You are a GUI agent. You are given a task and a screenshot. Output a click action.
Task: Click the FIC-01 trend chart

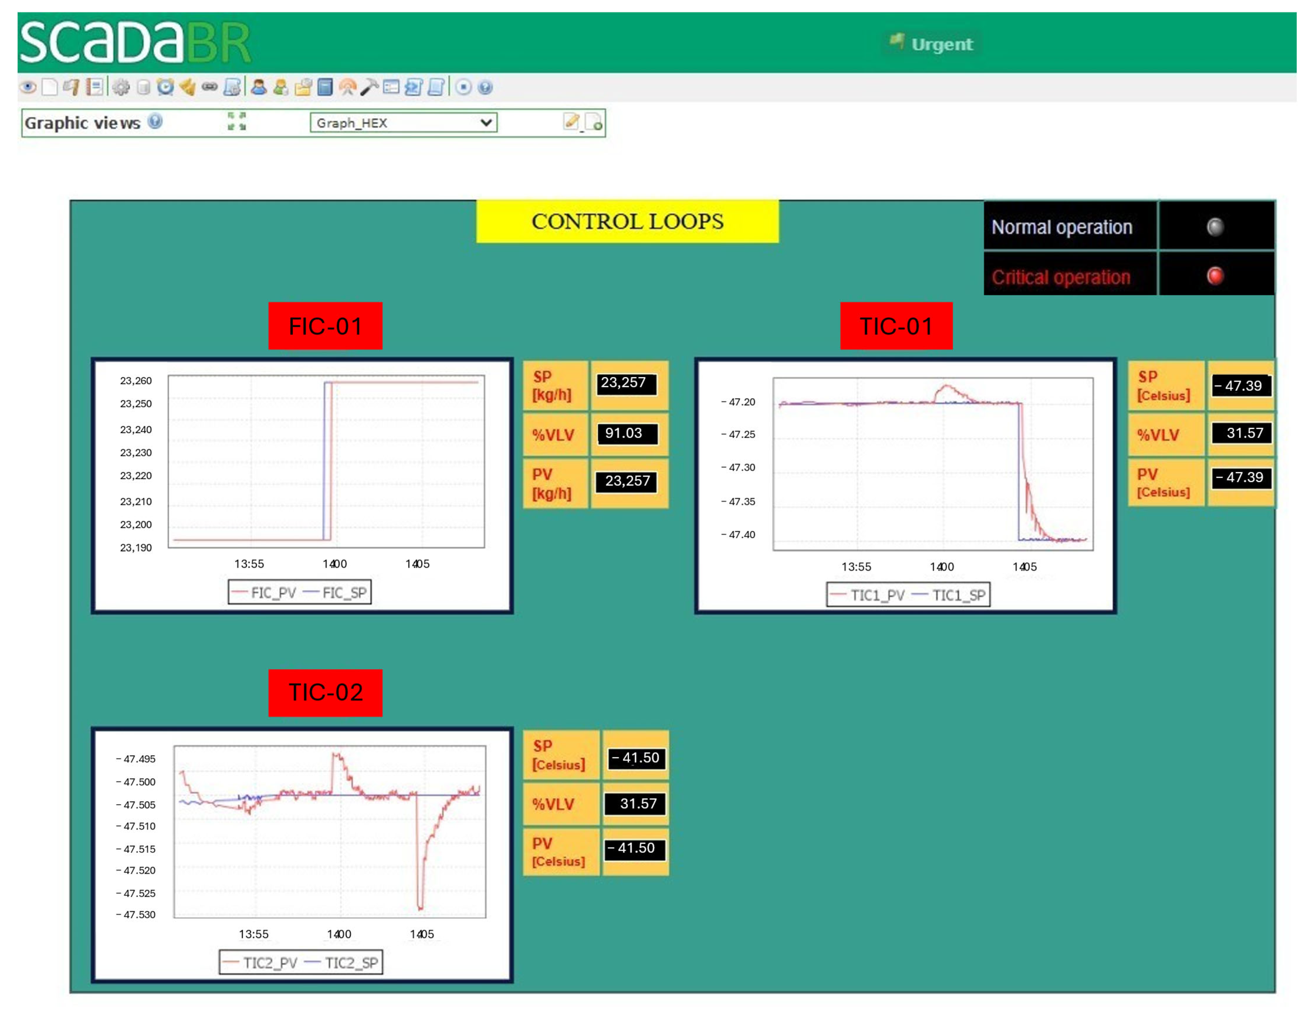tap(326, 461)
